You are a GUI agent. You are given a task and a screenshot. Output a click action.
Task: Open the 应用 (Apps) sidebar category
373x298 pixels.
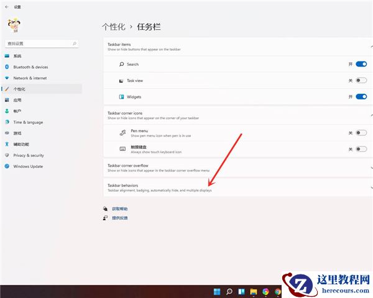click(42, 100)
